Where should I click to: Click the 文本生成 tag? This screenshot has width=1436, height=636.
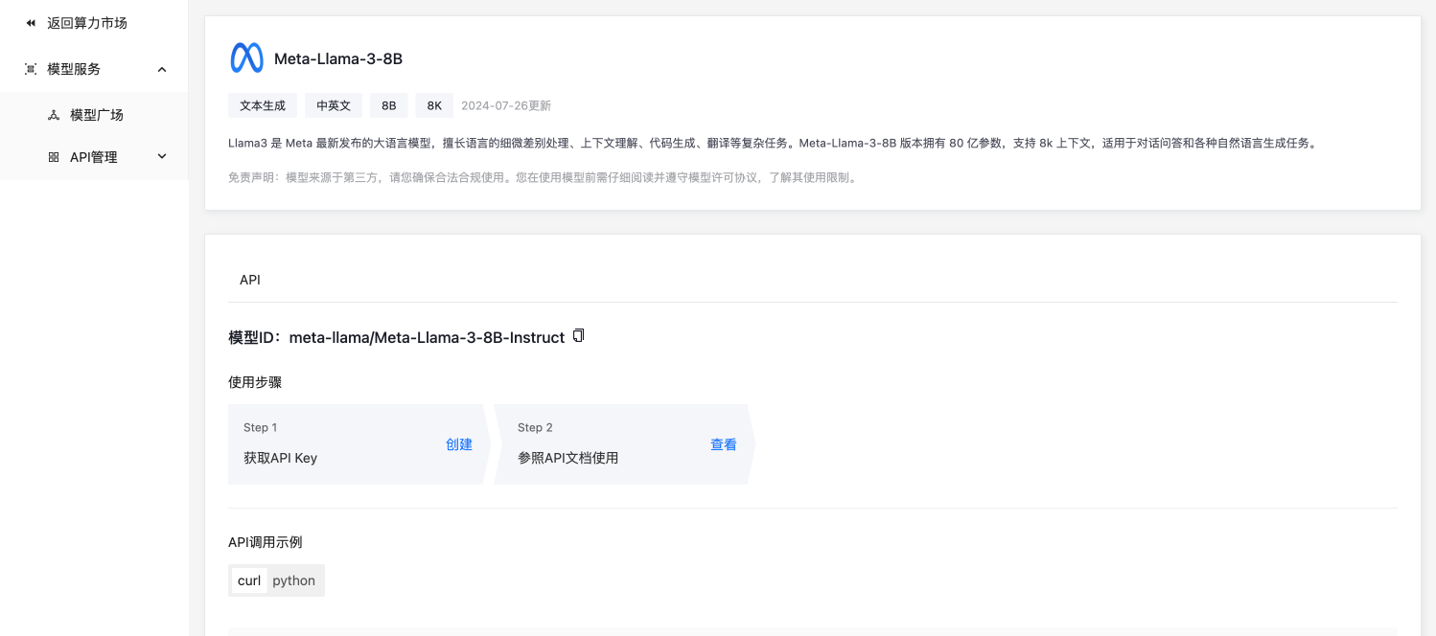(263, 105)
